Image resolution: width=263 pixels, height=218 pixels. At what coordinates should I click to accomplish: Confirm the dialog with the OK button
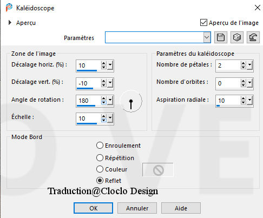coord(93,208)
